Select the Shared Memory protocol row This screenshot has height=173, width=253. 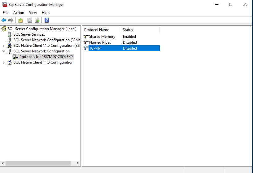point(122,37)
